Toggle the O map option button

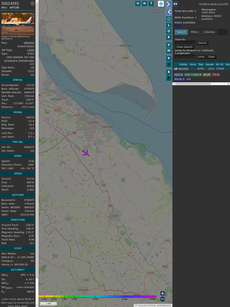[x=169, y=31]
